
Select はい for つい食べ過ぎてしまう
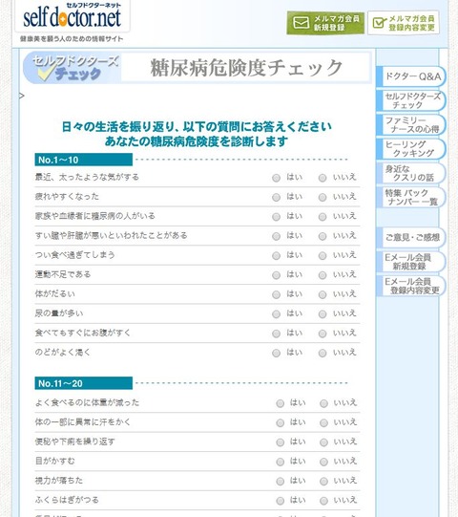276,255
